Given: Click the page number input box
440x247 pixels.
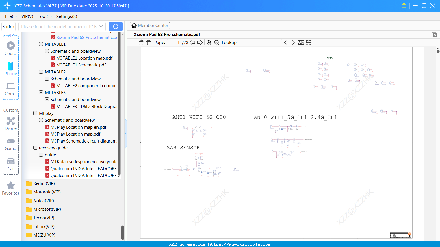Looking at the screenshot, I should (x=174, y=43).
